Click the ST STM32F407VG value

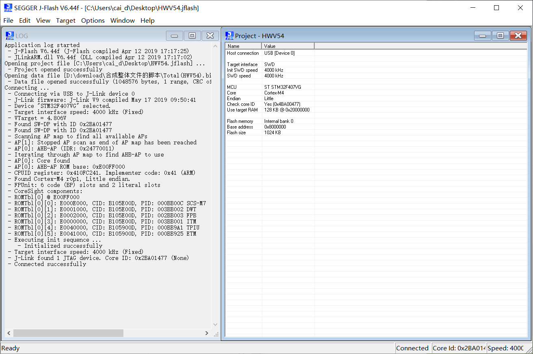[283, 87]
